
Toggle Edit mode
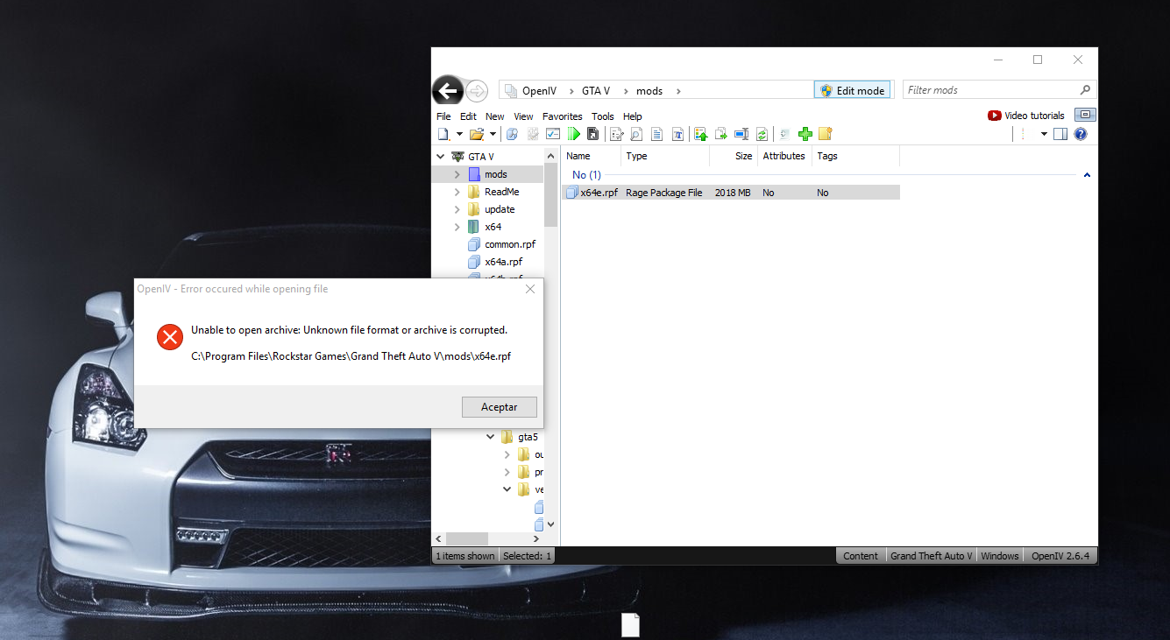[x=853, y=90]
